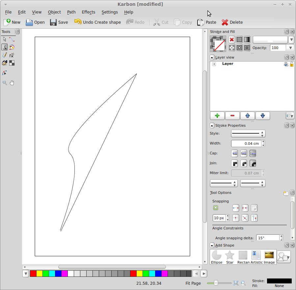Viewport: 296px width, 290px height.
Task: Open the stroke Style dropdown
Action: [x=248, y=134]
